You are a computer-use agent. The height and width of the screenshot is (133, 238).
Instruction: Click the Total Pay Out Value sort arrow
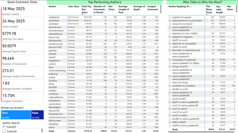tap(82, 15)
